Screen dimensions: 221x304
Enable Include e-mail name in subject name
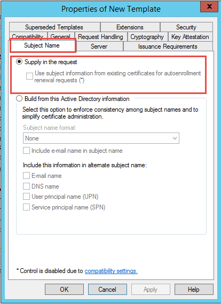click(26, 151)
